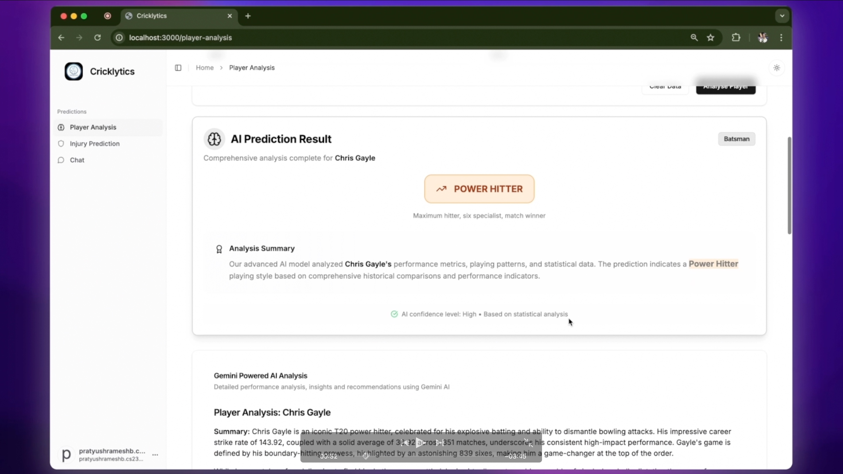Open the Chat page
Screen dimensions: 843x474
77,160
